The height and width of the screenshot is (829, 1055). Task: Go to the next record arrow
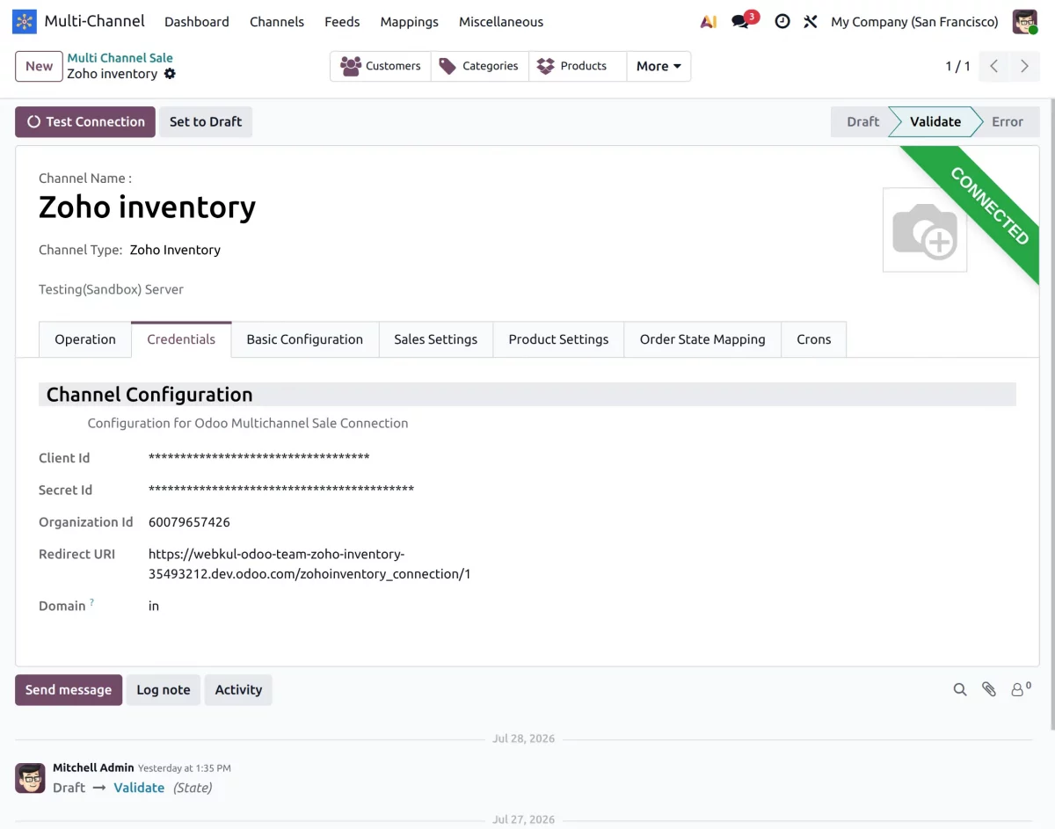click(x=1024, y=66)
